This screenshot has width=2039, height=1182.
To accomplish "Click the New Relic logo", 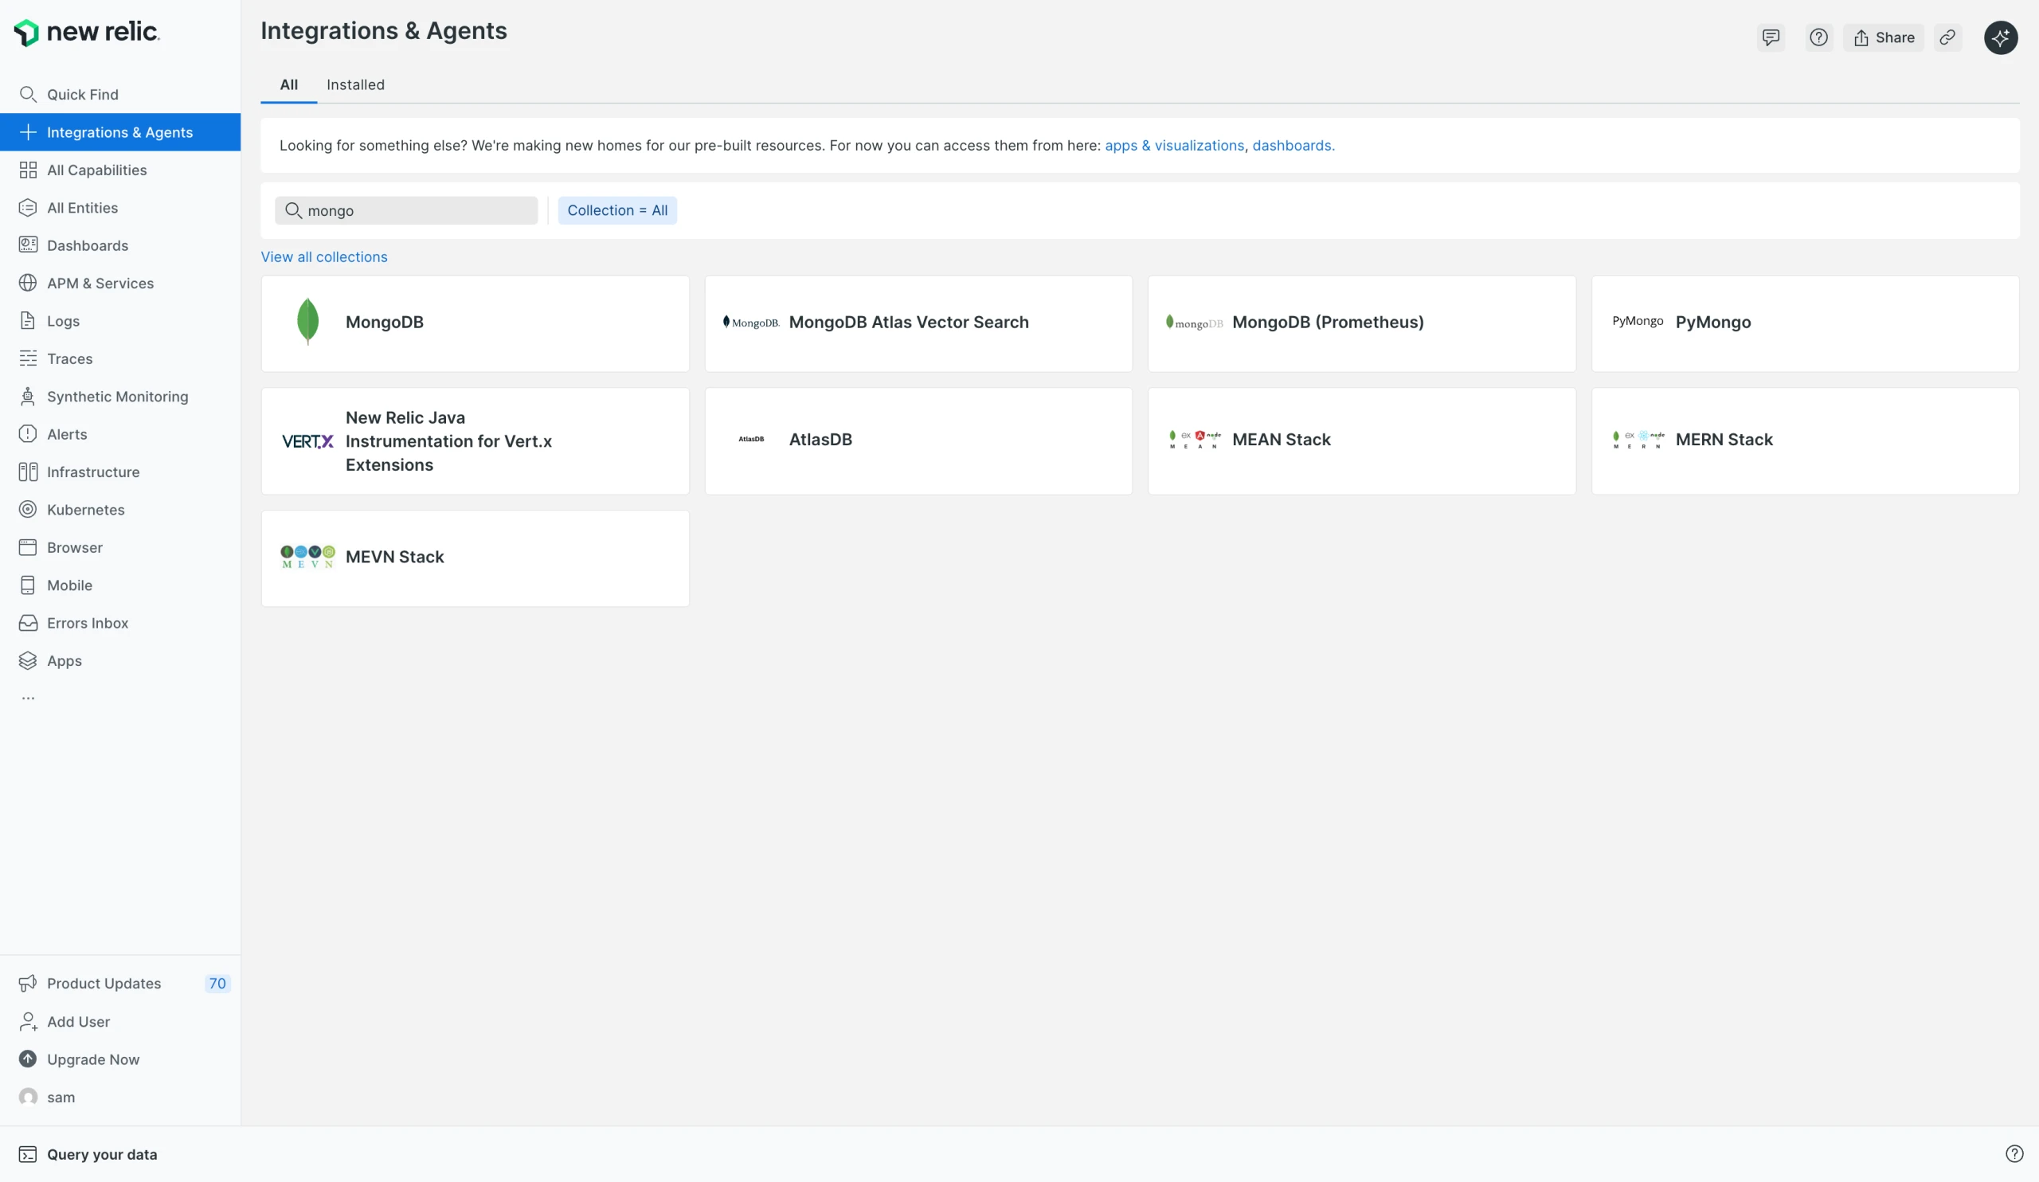I will [x=87, y=32].
